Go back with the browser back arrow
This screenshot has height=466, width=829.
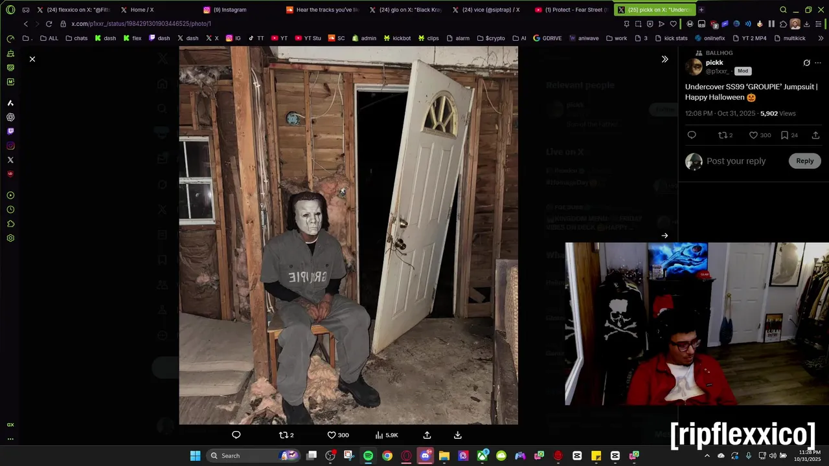26,24
